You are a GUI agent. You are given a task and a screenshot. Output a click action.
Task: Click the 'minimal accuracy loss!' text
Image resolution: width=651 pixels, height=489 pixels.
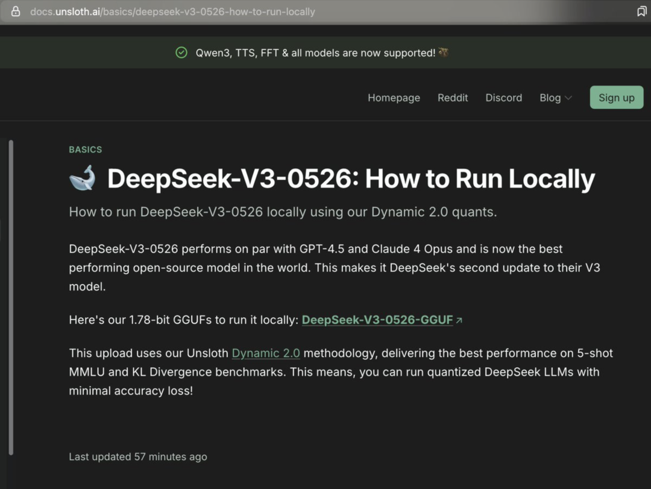tap(131, 391)
